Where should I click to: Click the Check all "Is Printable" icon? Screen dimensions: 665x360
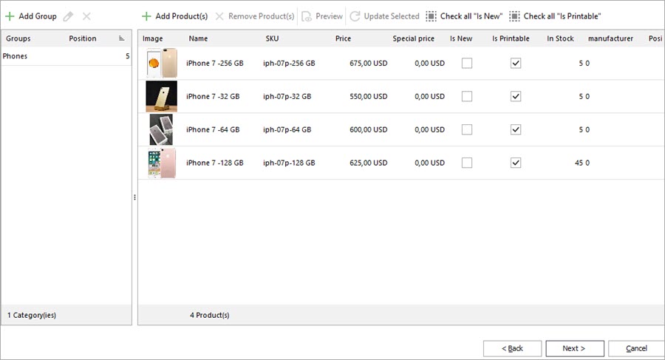[514, 16]
